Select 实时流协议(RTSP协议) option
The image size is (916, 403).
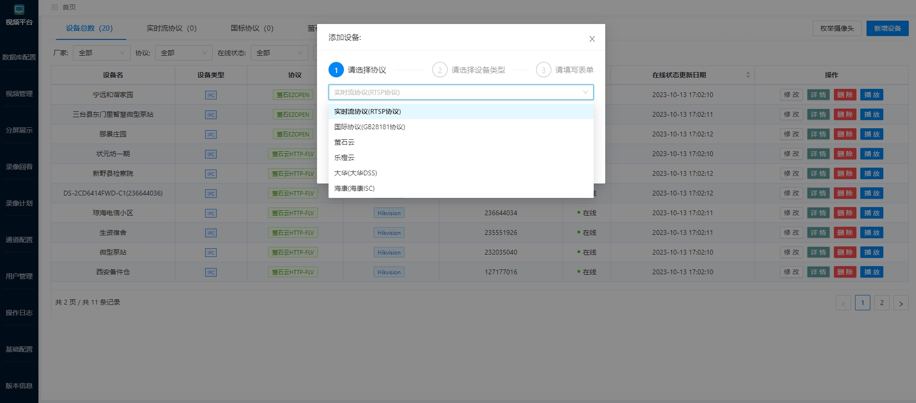click(x=461, y=111)
